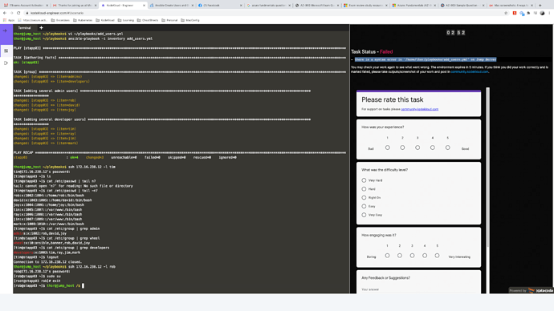554x311 pixels.
Task: Click the Your answer feedback field
Action: pos(418,289)
